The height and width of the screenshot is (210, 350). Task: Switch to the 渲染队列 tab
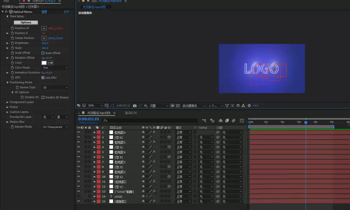131,113
